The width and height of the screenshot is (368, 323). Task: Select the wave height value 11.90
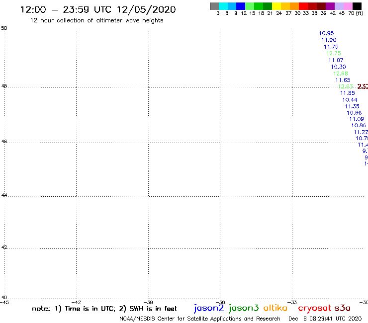coord(329,40)
